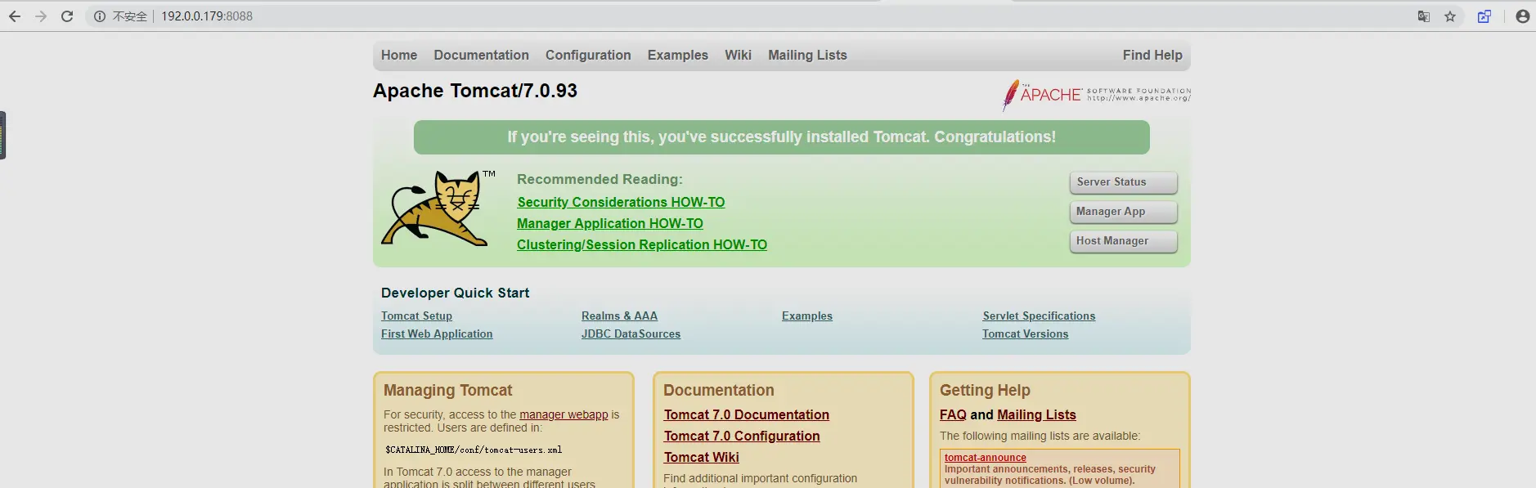Open the Home nav item
The height and width of the screenshot is (488, 1536).
(399, 56)
